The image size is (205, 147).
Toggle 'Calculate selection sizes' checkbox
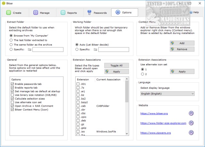[12, 99]
